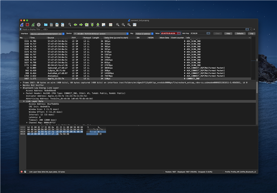The width and height of the screenshot is (277, 193).
Task: Add a display filter button plus icon
Action: pyautogui.click(x=254, y=29)
